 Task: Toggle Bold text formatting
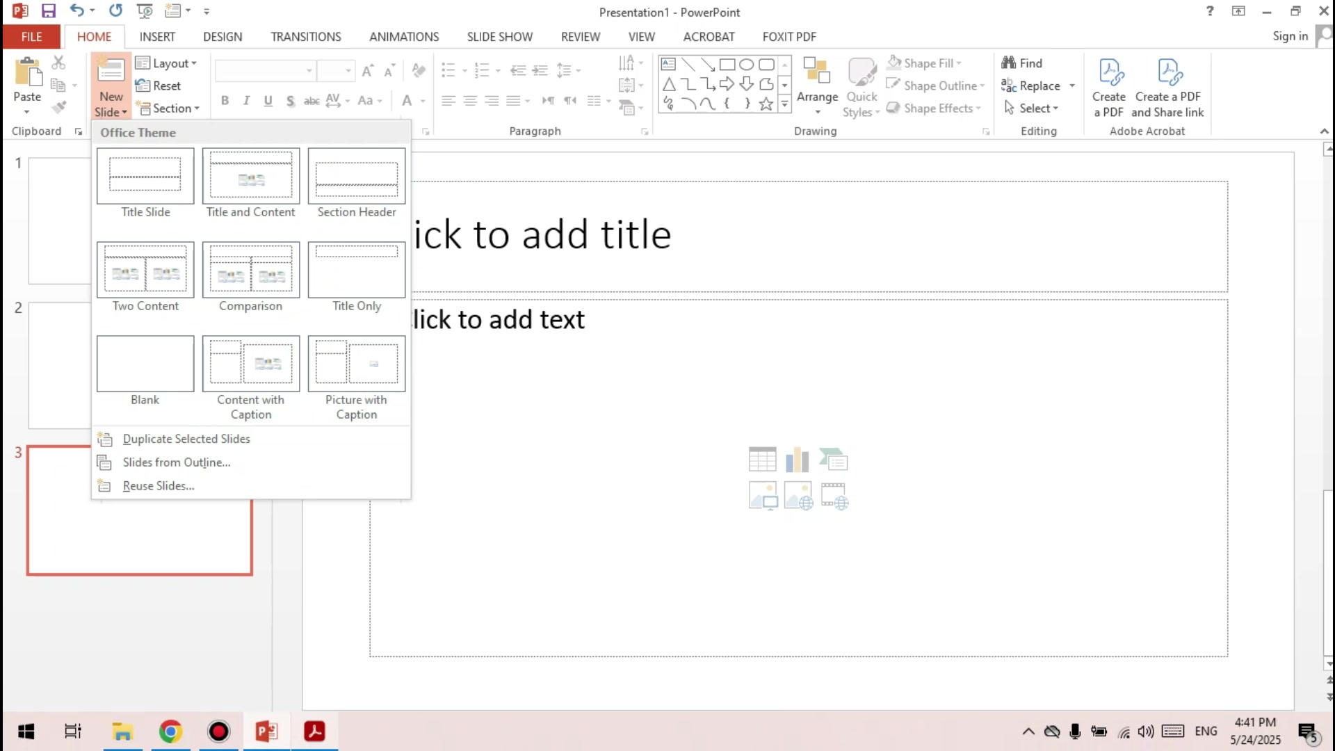(225, 101)
